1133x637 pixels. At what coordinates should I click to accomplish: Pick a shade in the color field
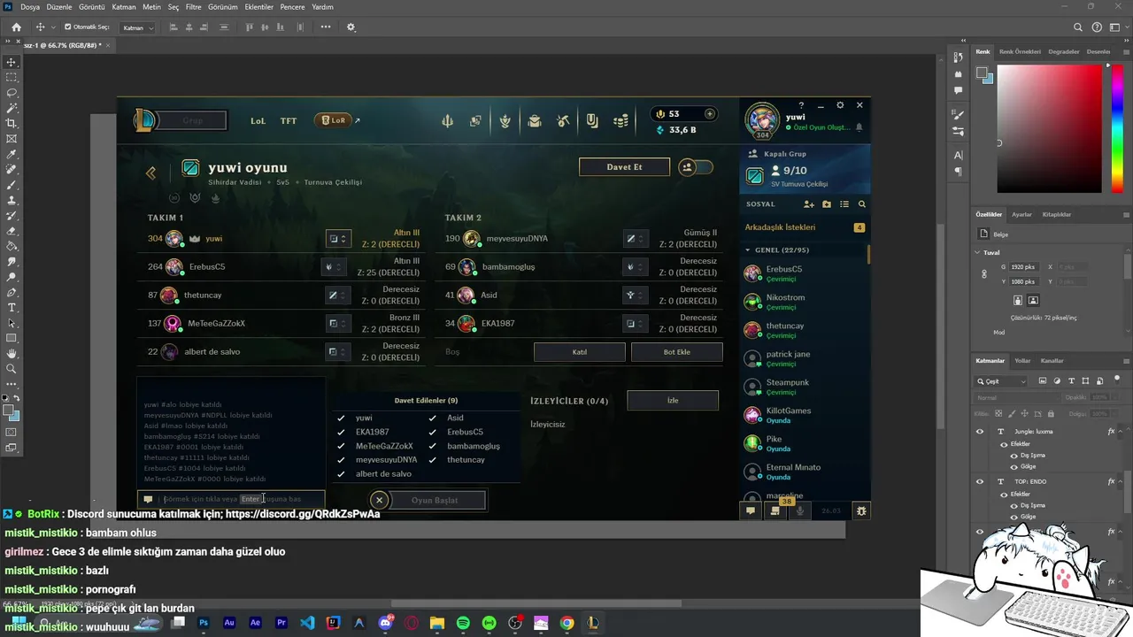pos(1049,129)
